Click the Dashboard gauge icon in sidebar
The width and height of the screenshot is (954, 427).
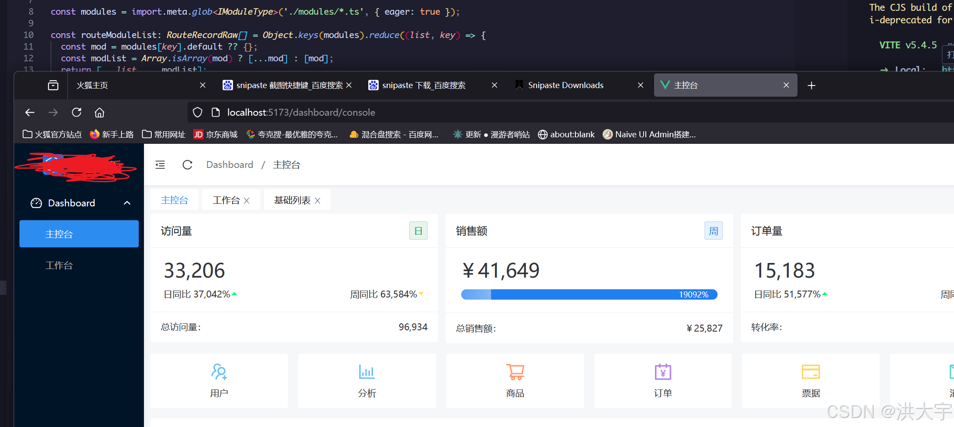tap(36, 203)
